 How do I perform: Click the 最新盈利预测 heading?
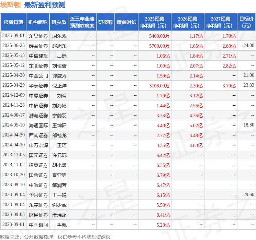pos(45,5)
